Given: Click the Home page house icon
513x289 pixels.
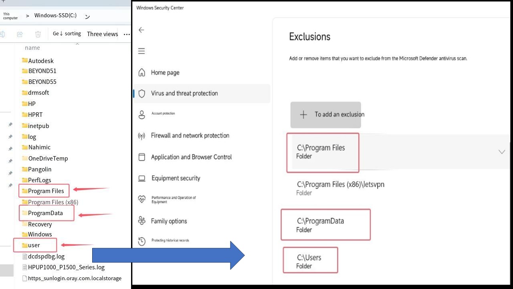Looking at the screenshot, I should pyautogui.click(x=141, y=72).
